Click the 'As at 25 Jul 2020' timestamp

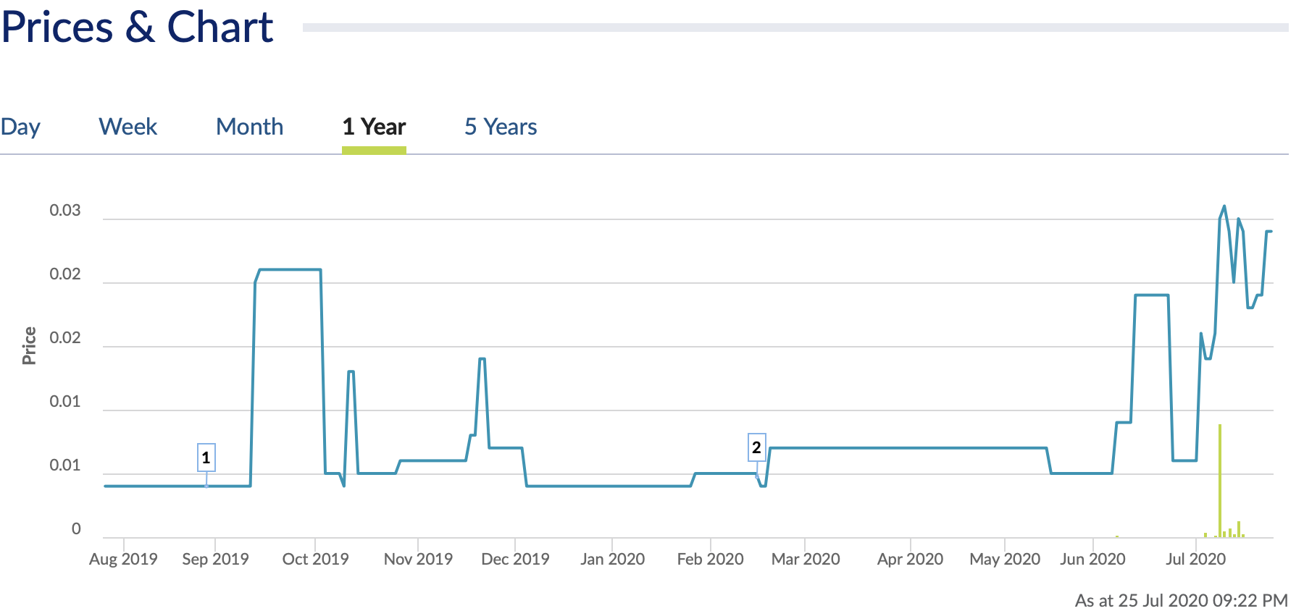pos(1181,600)
